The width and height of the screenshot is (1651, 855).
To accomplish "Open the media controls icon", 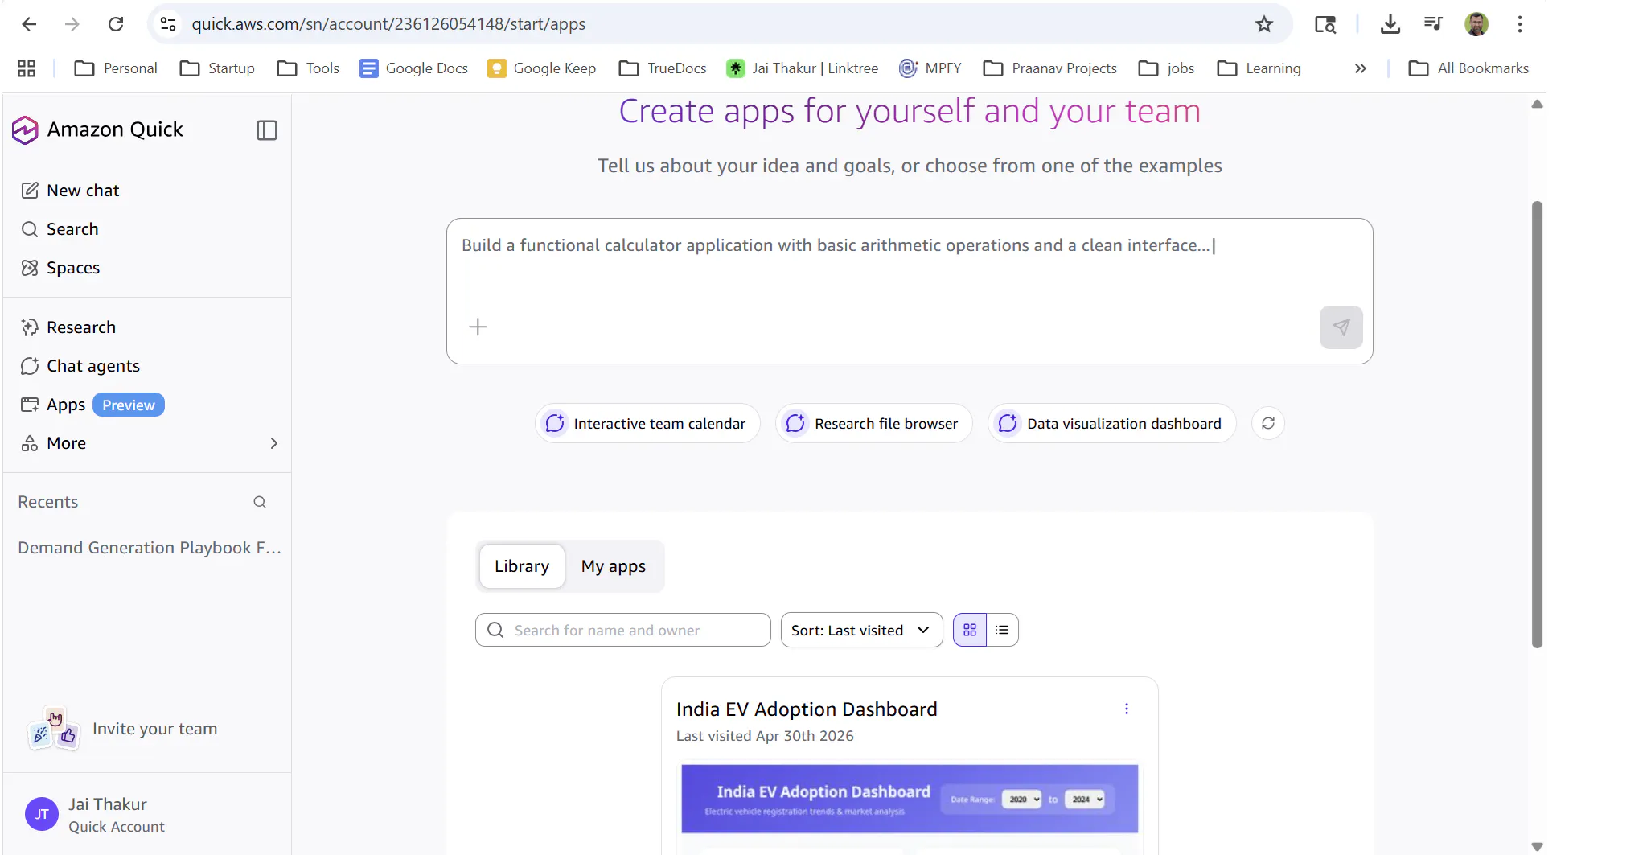I will (1433, 24).
